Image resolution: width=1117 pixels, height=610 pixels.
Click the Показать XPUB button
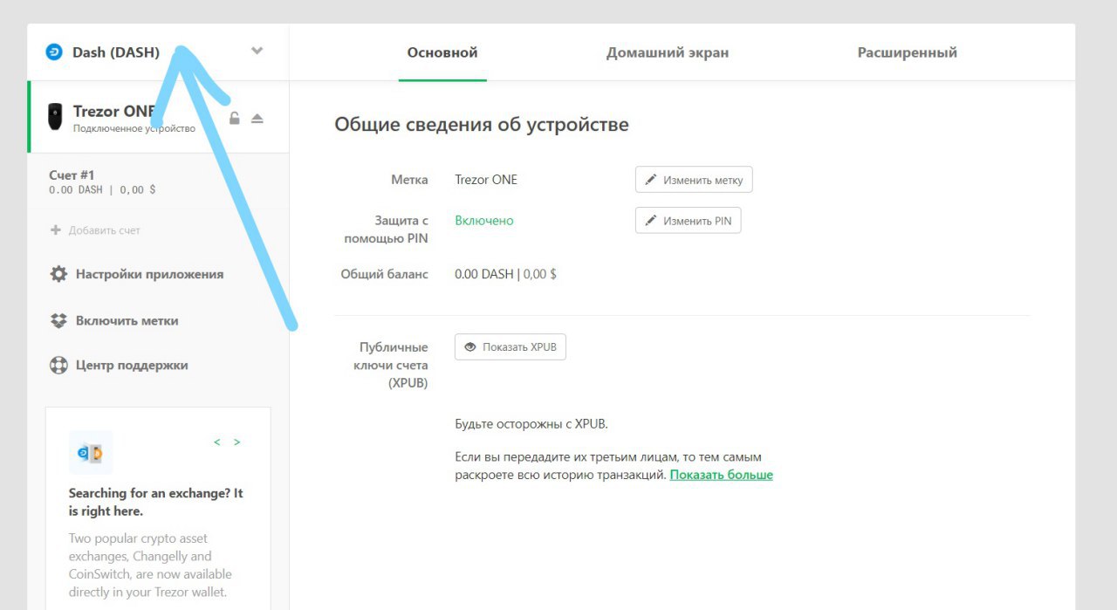point(511,347)
